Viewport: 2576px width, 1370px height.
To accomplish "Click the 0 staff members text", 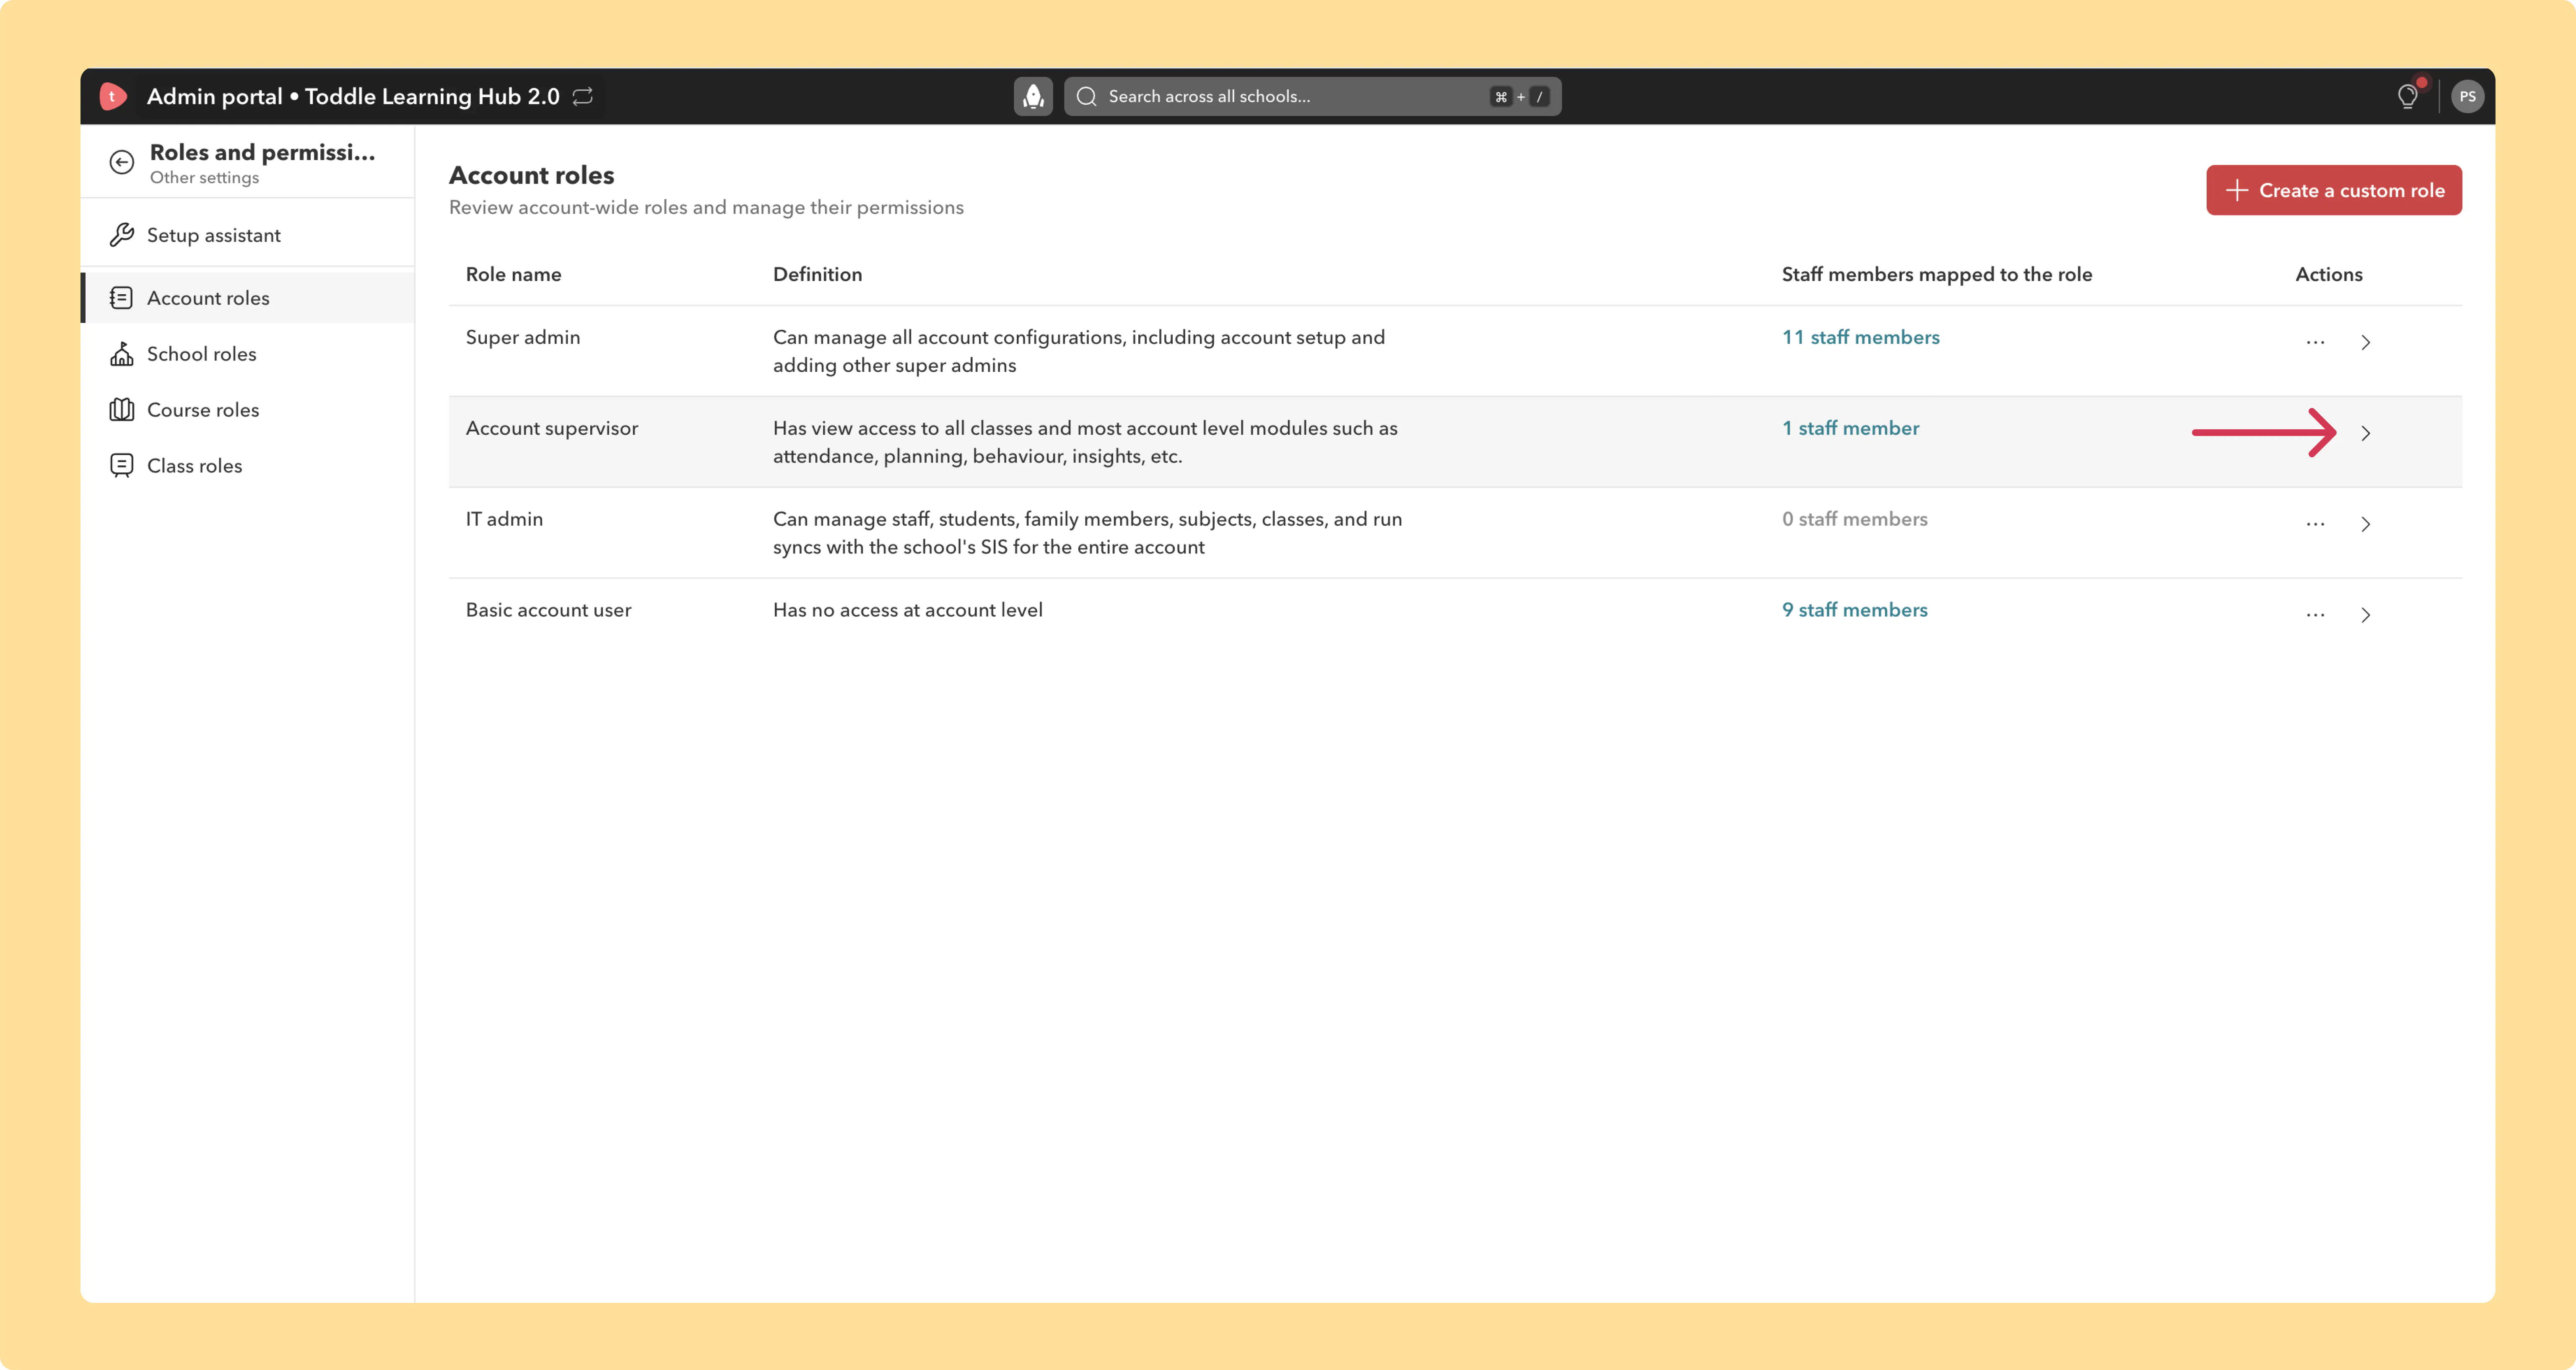I will tap(1854, 519).
